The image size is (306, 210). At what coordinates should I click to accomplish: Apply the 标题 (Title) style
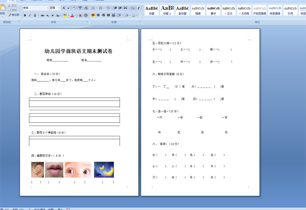pos(151,10)
